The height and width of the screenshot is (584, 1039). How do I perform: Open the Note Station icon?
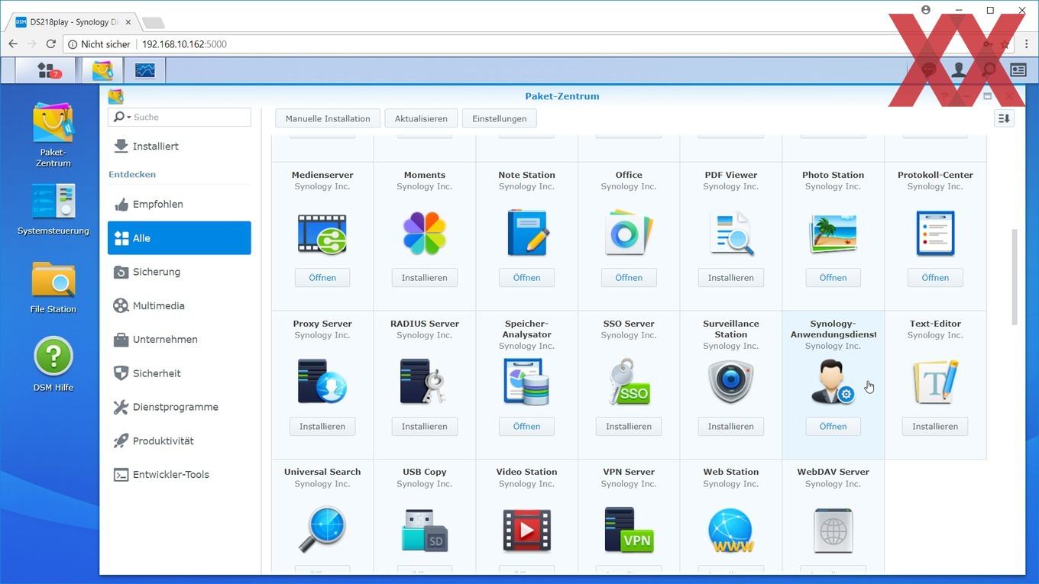click(527, 233)
